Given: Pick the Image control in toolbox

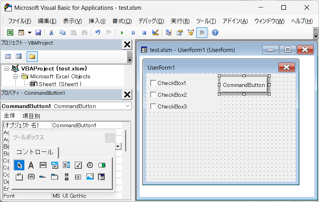Looking at the screenshot, I should pyautogui.click(x=90, y=177).
